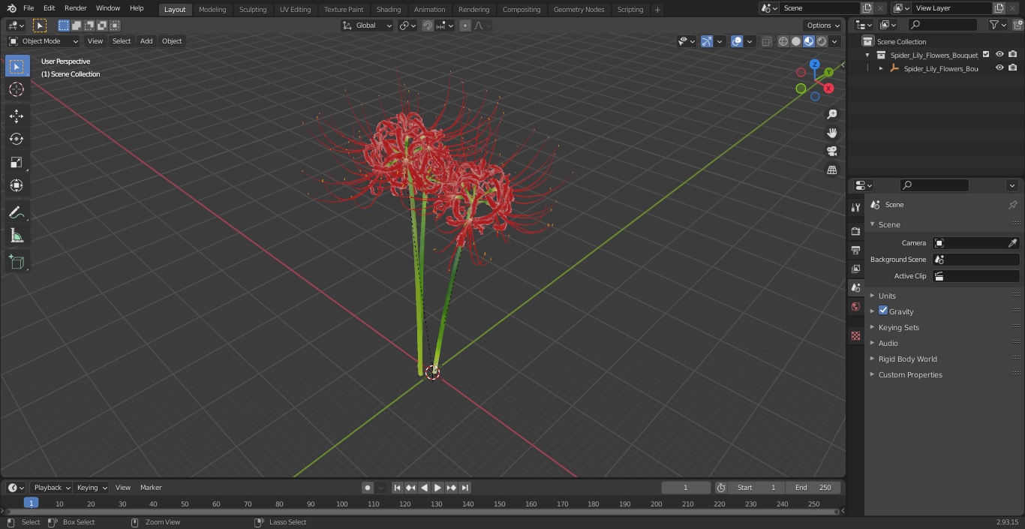This screenshot has height=529, width=1025.
Task: Pick the Annotate pencil tool
Action: coord(17,213)
